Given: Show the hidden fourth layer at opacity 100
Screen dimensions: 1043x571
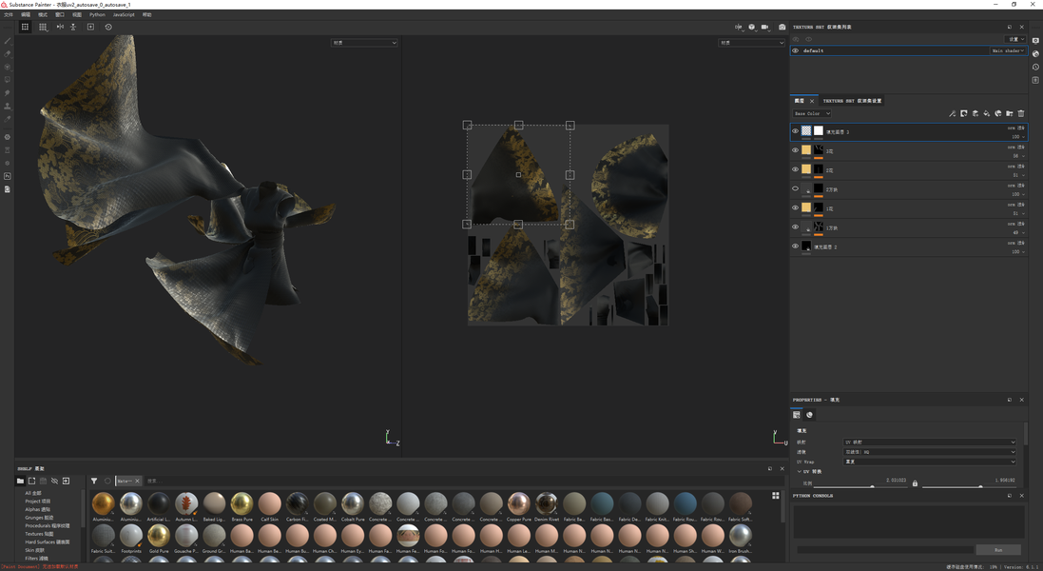Looking at the screenshot, I should [795, 189].
